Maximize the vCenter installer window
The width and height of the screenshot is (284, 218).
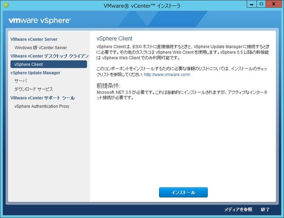tap(261, 4)
